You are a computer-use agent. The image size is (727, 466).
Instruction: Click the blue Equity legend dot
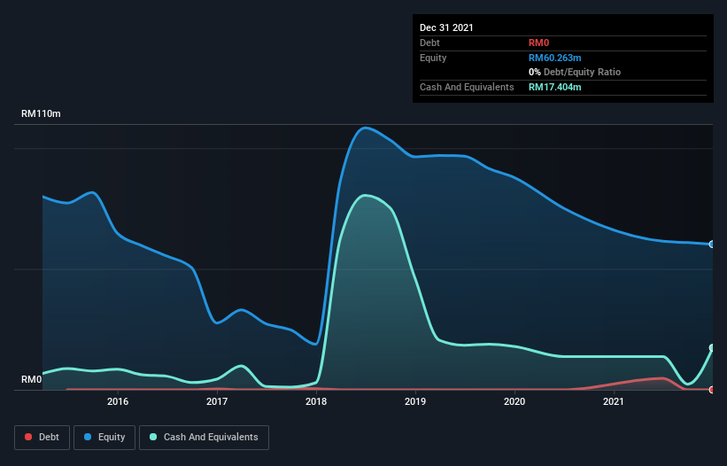[x=88, y=437]
